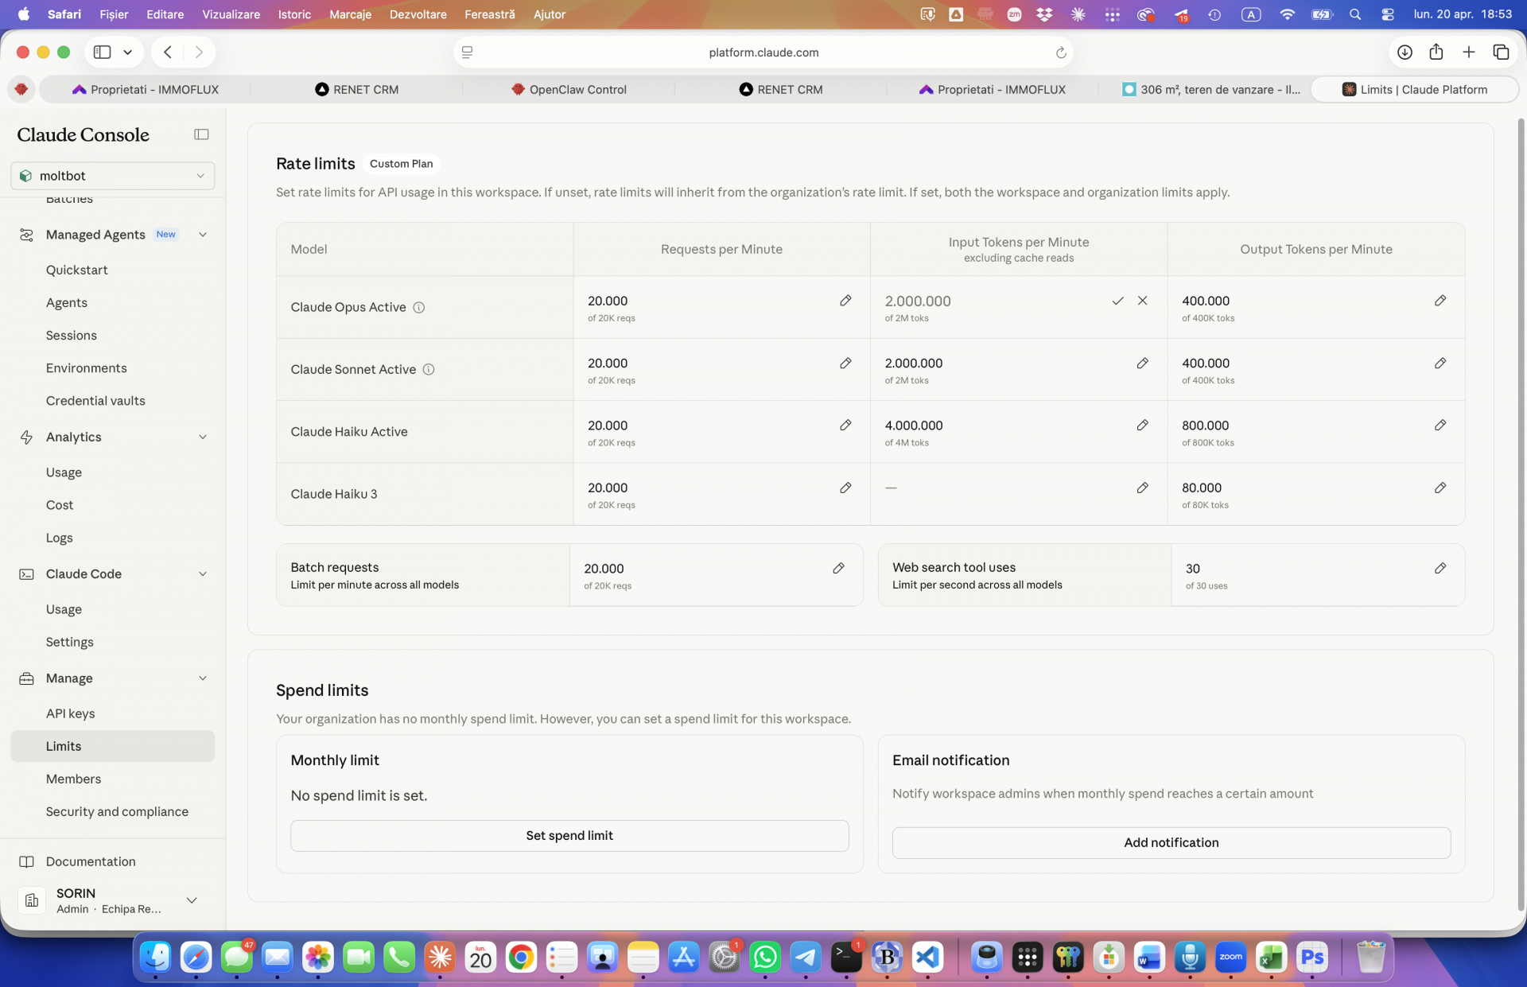Expand the SORIN account menu chevron
Viewport: 1527px width, 987px height.
pos(192,900)
